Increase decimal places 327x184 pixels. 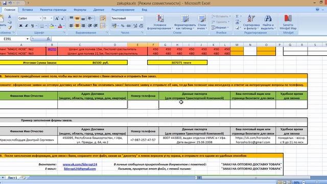click(x=135, y=26)
